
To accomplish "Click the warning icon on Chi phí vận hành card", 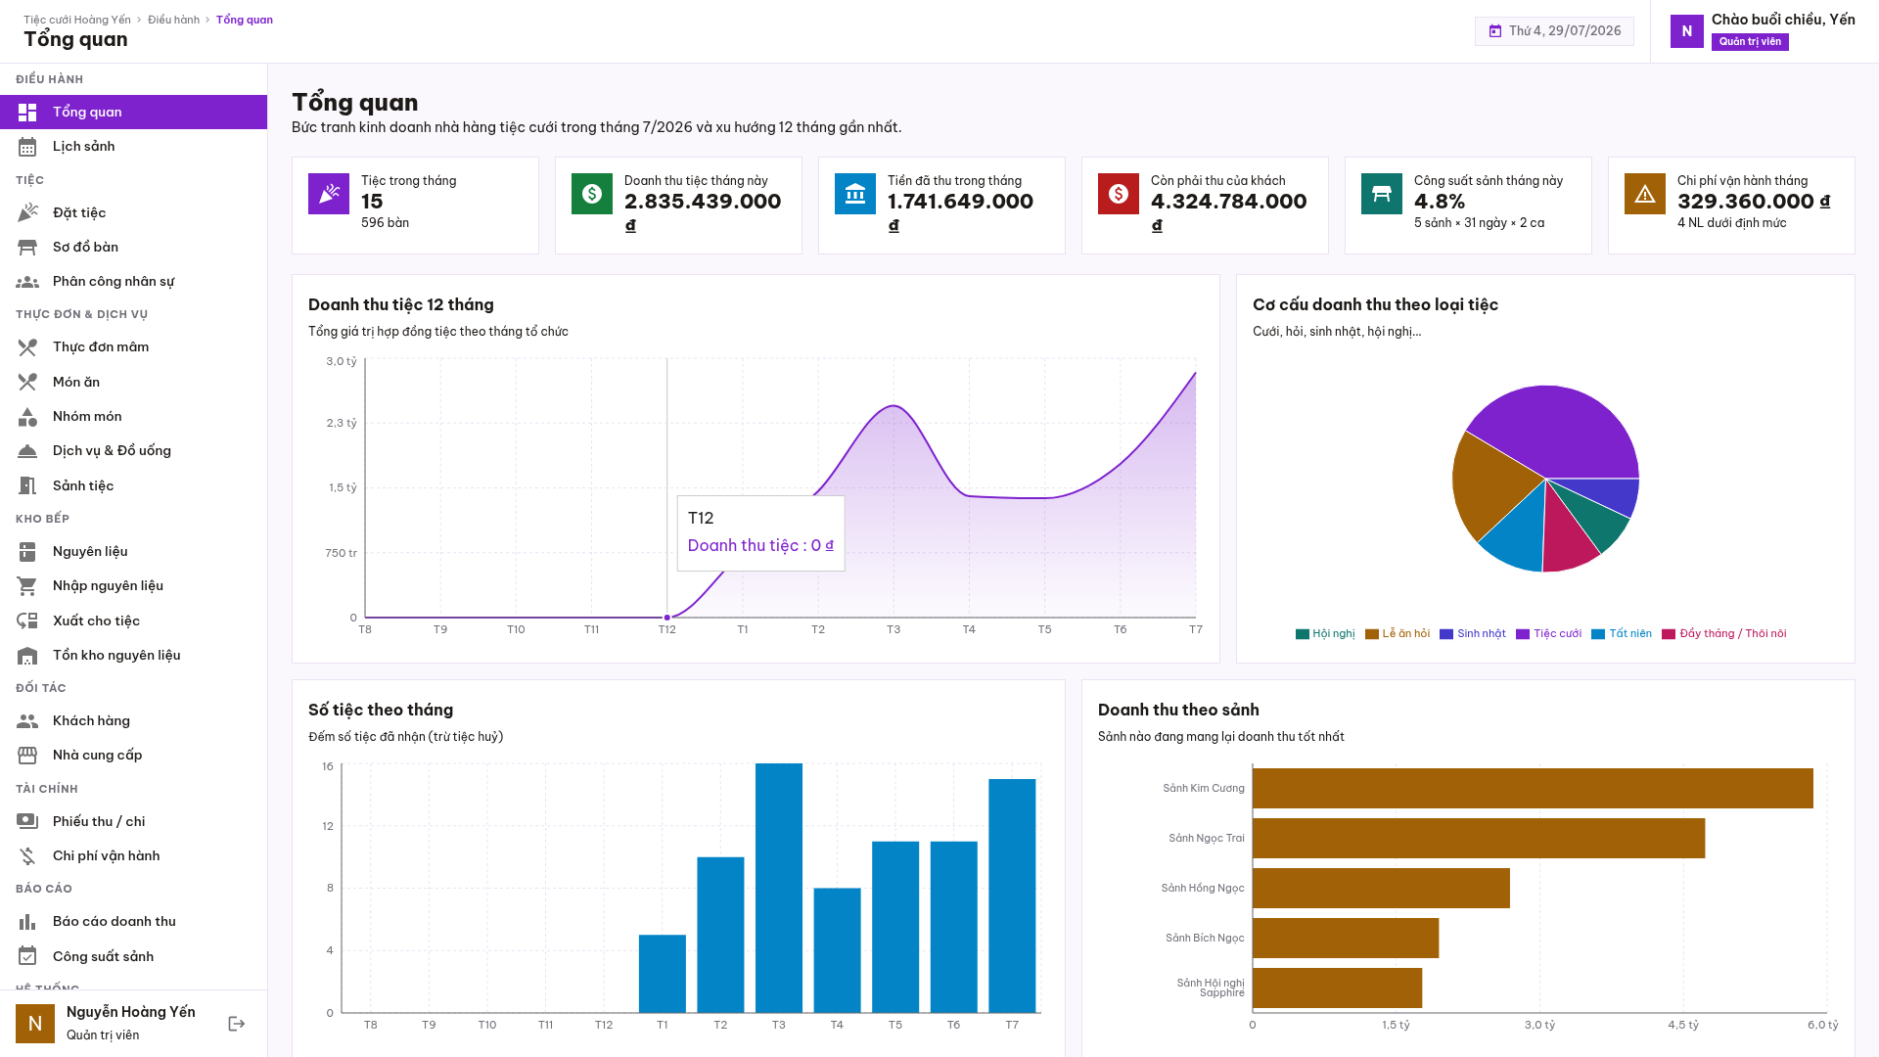I will pos(1645,194).
